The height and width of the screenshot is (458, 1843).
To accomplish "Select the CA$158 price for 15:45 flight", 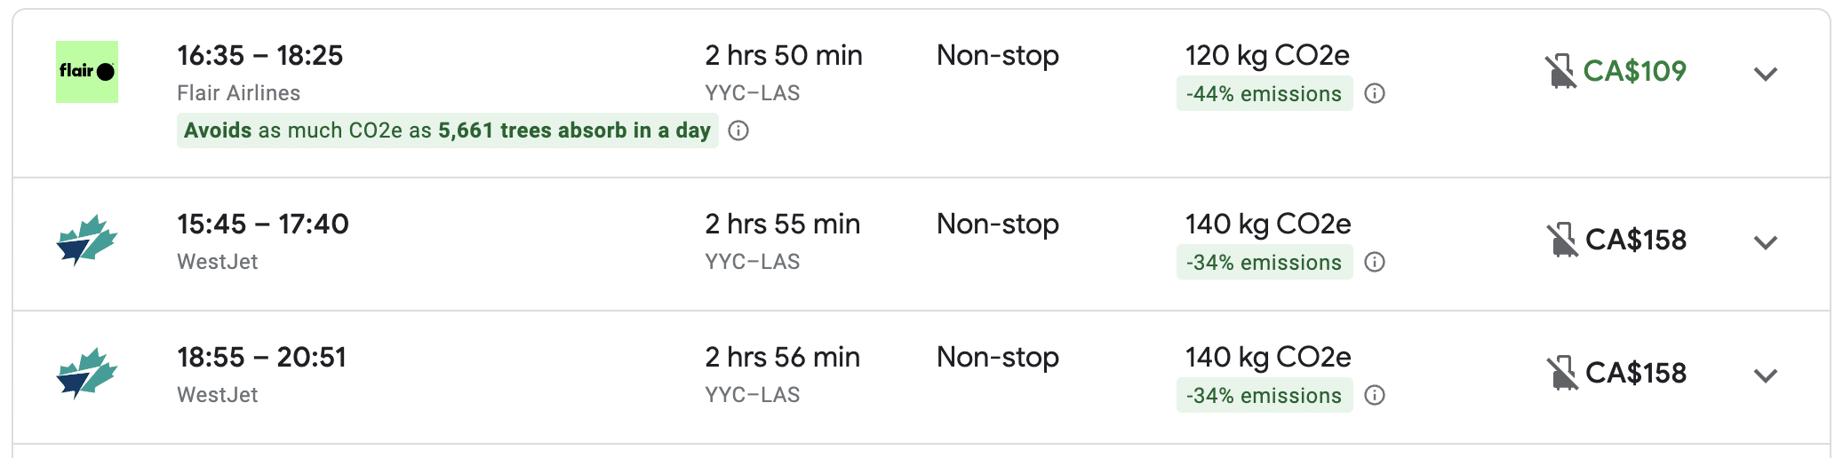I will click(x=1636, y=240).
